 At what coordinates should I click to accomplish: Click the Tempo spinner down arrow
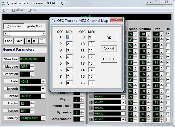point(32,112)
